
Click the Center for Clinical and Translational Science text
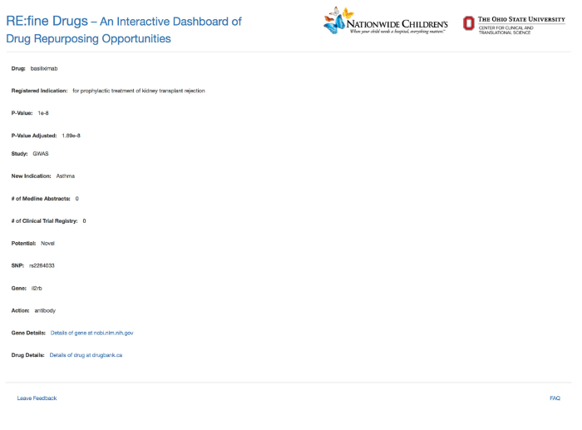pos(506,30)
